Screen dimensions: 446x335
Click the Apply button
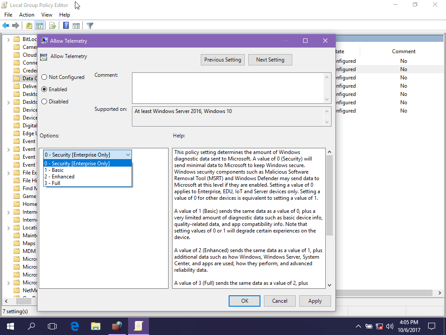click(315, 301)
